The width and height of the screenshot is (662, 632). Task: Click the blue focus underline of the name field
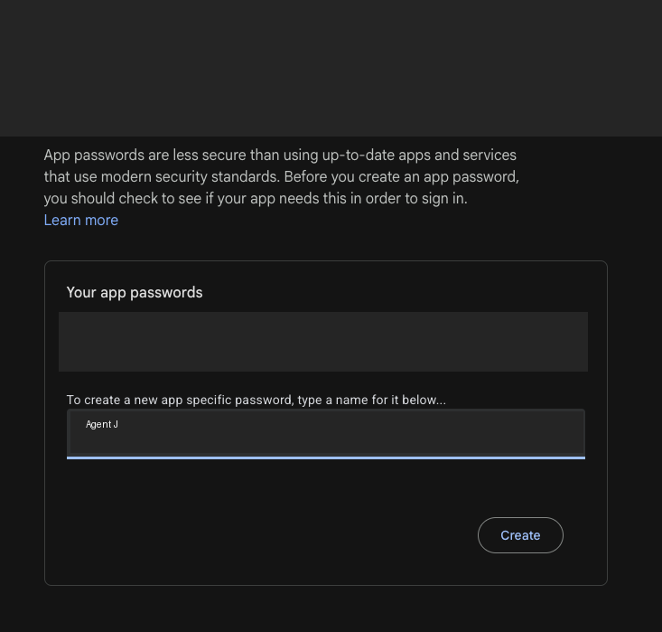coord(326,457)
